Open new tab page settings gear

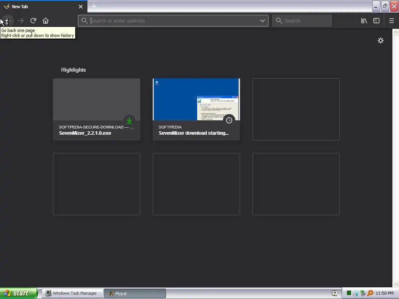380,40
